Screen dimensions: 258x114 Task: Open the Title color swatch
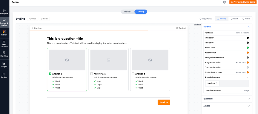tap(248, 38)
